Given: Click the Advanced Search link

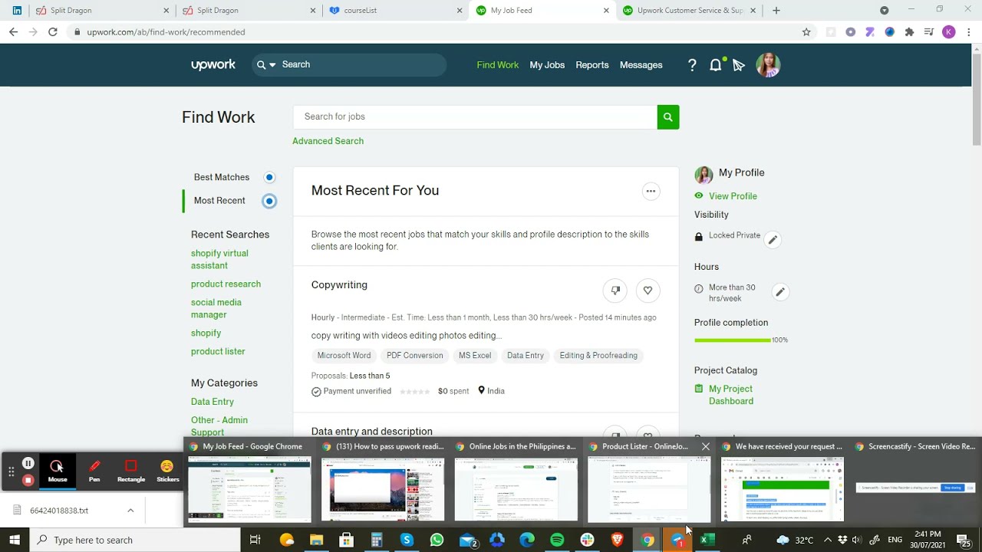Looking at the screenshot, I should [328, 141].
